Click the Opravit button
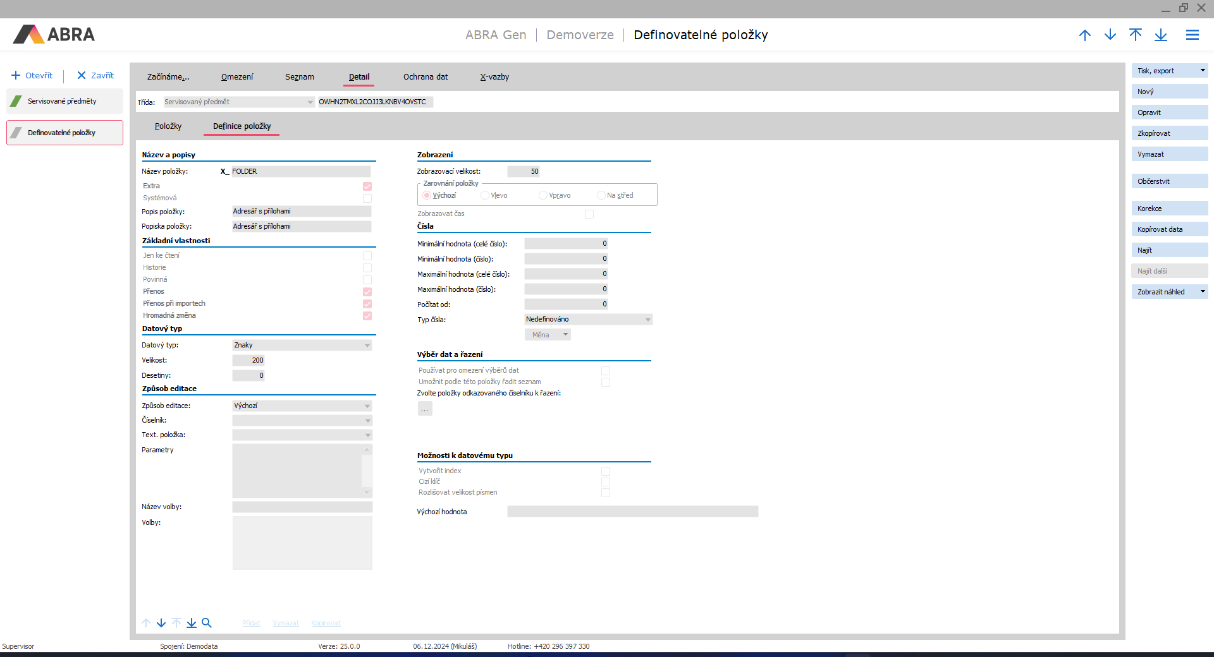The image size is (1214, 657). [x=1169, y=112]
